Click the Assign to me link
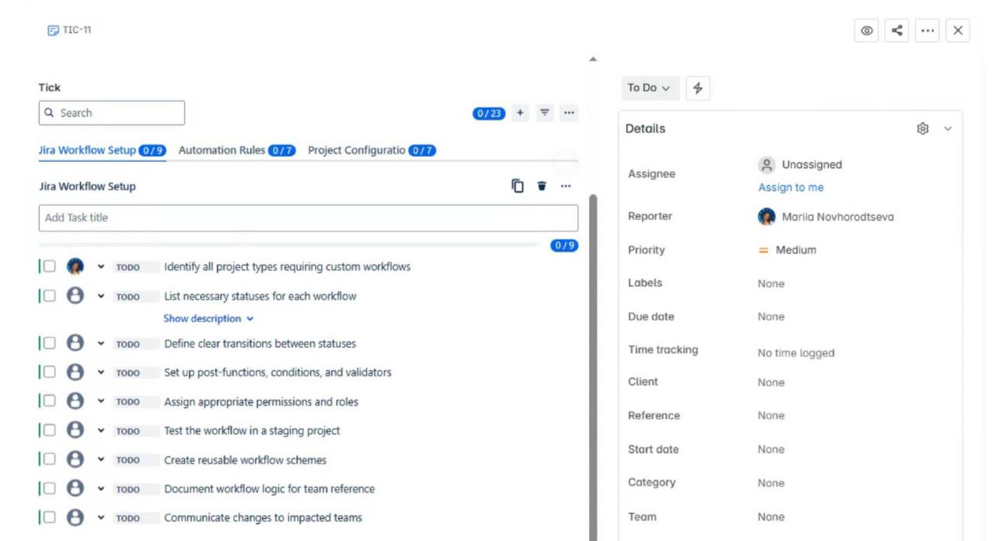 tap(791, 187)
